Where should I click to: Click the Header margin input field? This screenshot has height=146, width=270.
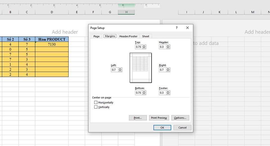[x=163, y=47]
